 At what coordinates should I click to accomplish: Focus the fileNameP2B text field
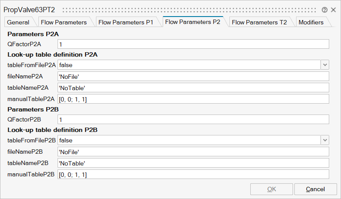(193, 152)
